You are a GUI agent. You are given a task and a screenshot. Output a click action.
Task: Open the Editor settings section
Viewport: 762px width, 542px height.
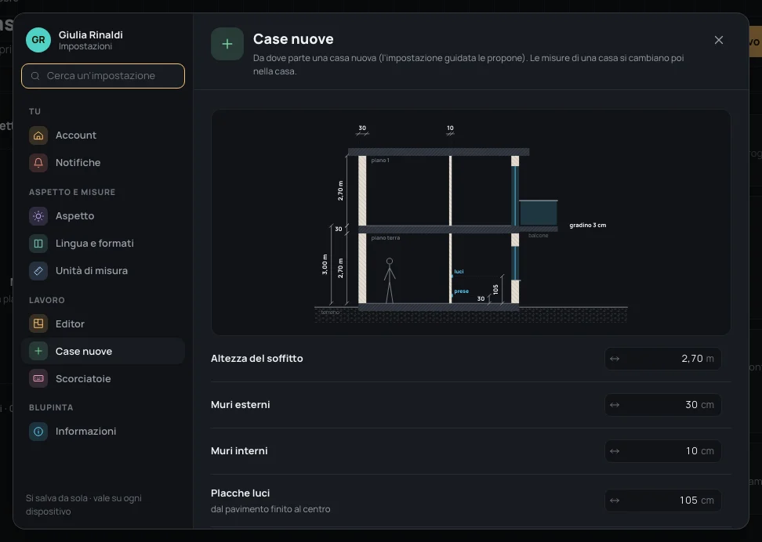(103, 324)
